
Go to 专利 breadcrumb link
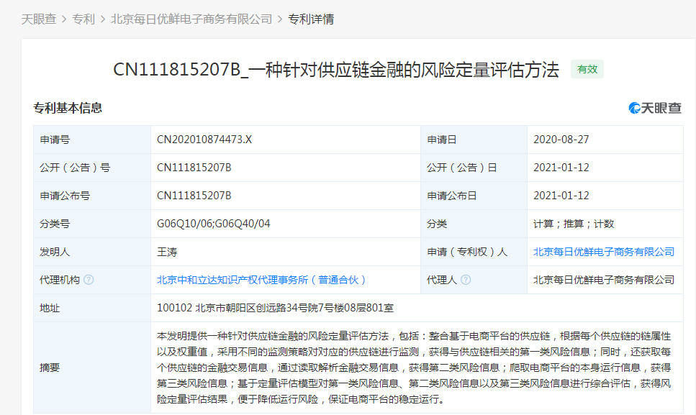83,19
